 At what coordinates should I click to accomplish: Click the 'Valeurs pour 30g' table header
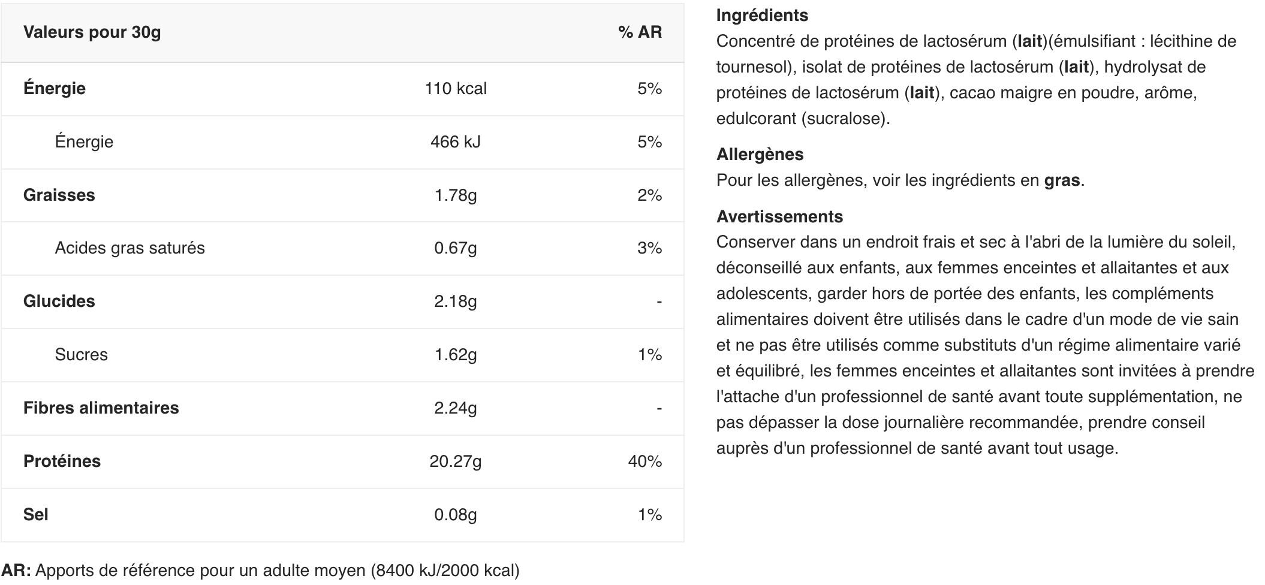(92, 32)
